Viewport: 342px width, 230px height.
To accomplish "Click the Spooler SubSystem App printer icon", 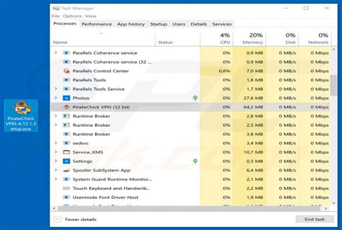I will 67,171.
